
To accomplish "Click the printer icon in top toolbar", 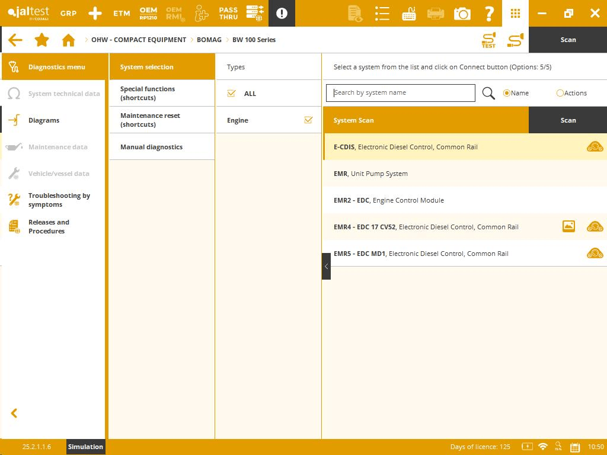I will tap(436, 13).
